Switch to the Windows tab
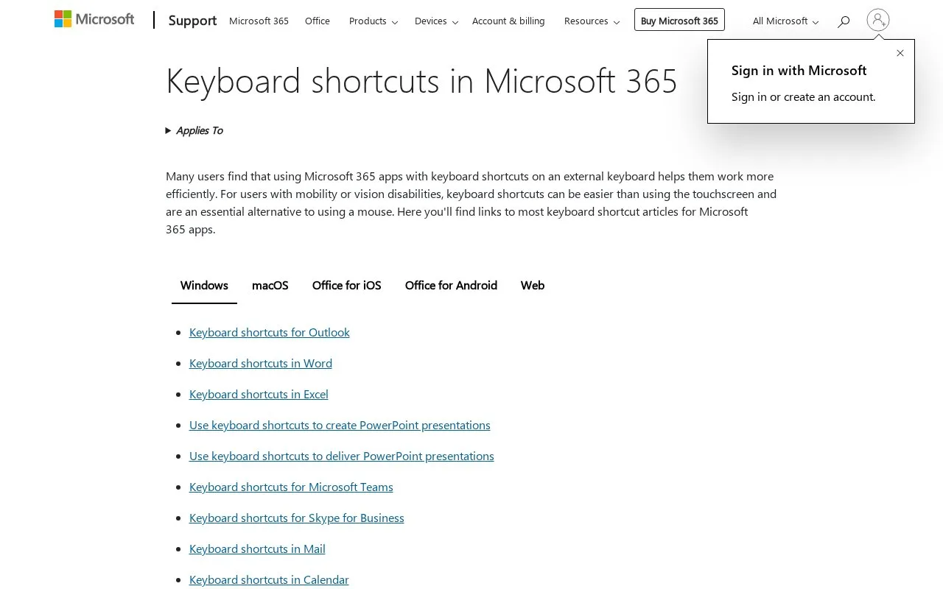This screenshot has width=943, height=589. coord(204,286)
